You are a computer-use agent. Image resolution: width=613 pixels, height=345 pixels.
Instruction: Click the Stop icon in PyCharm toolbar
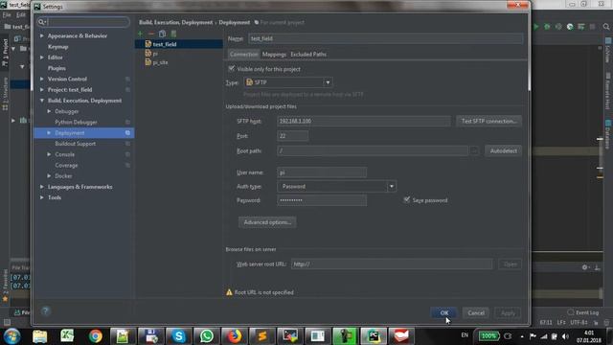pos(592,27)
